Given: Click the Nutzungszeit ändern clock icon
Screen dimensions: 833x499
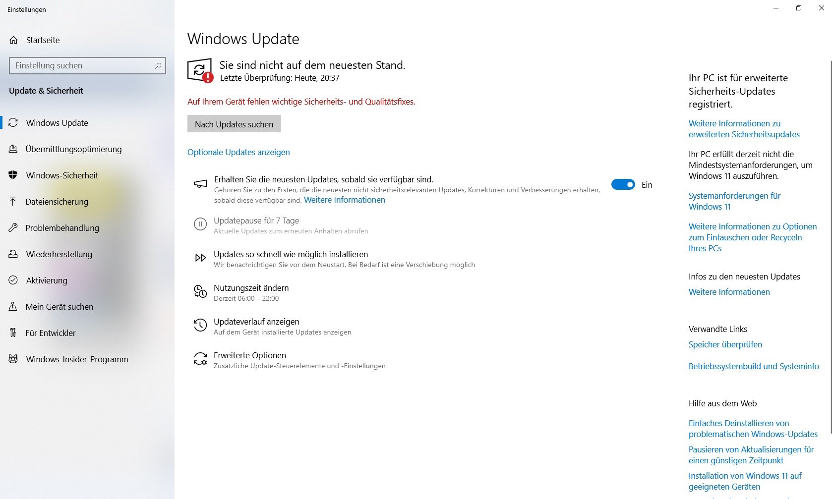Looking at the screenshot, I should [x=200, y=291].
